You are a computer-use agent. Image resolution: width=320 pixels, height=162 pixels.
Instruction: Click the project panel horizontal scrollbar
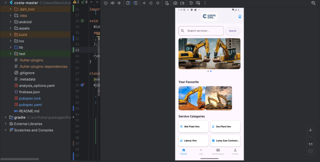point(20,159)
